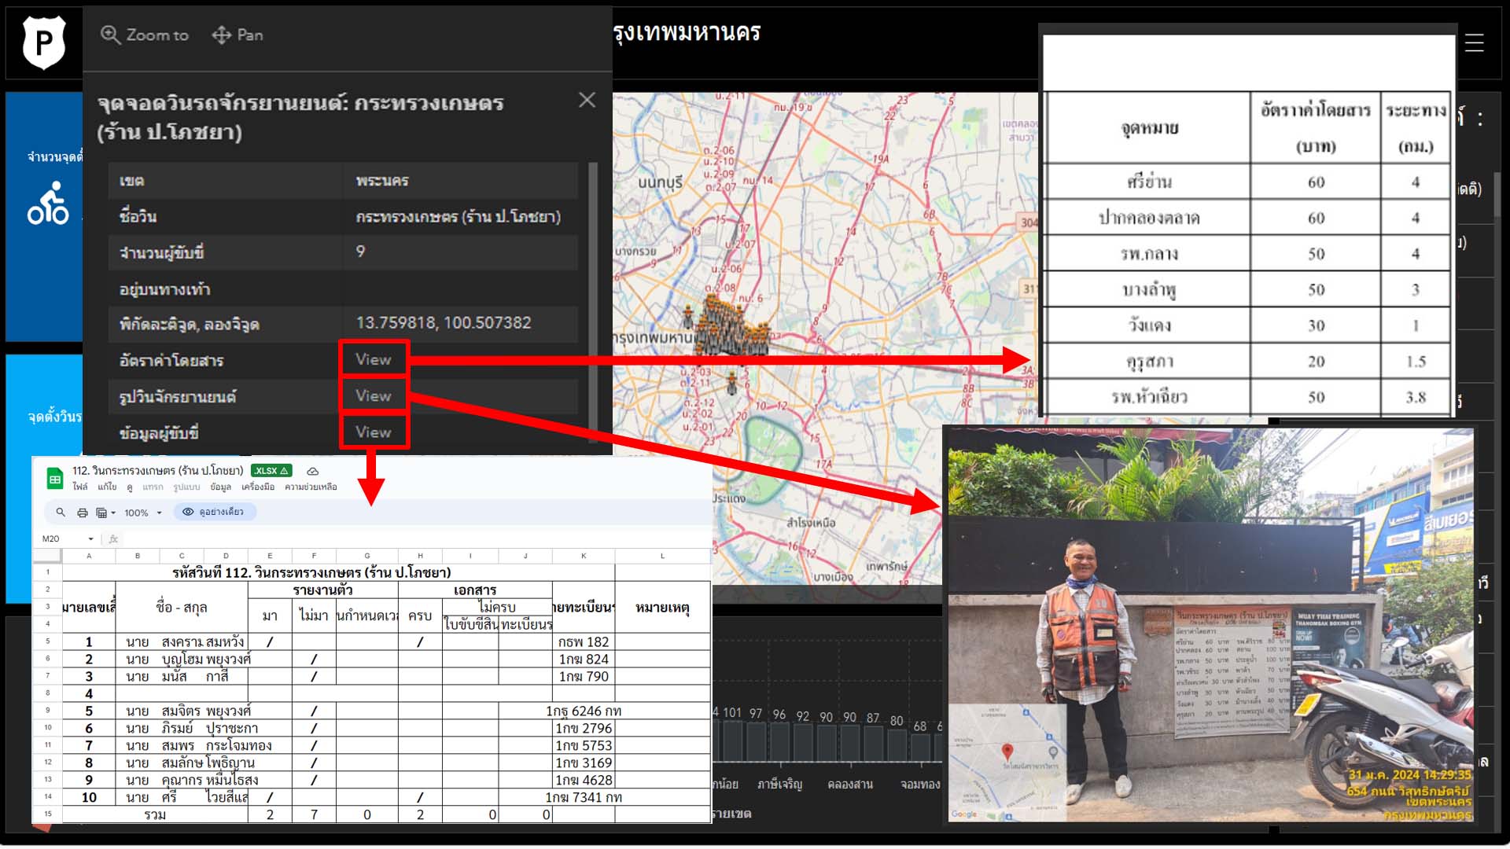
Task: Close the motorcycle taxi stand popup
Action: tap(587, 100)
